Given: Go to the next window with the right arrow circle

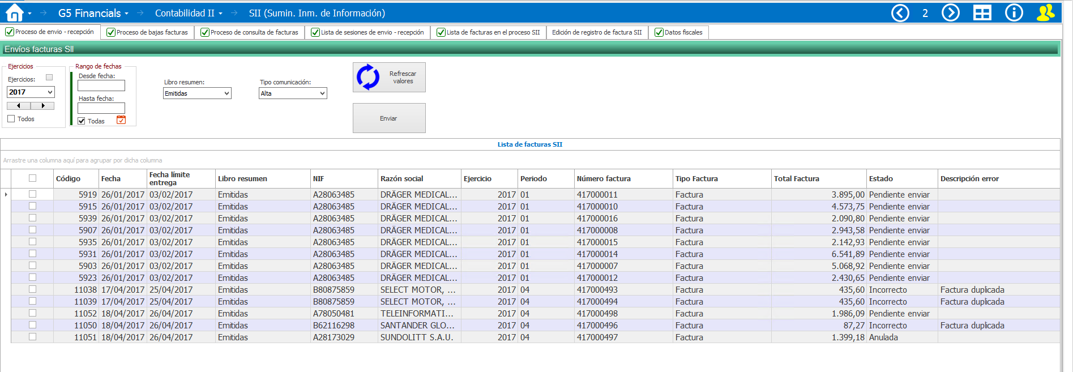Looking at the screenshot, I should coord(950,12).
